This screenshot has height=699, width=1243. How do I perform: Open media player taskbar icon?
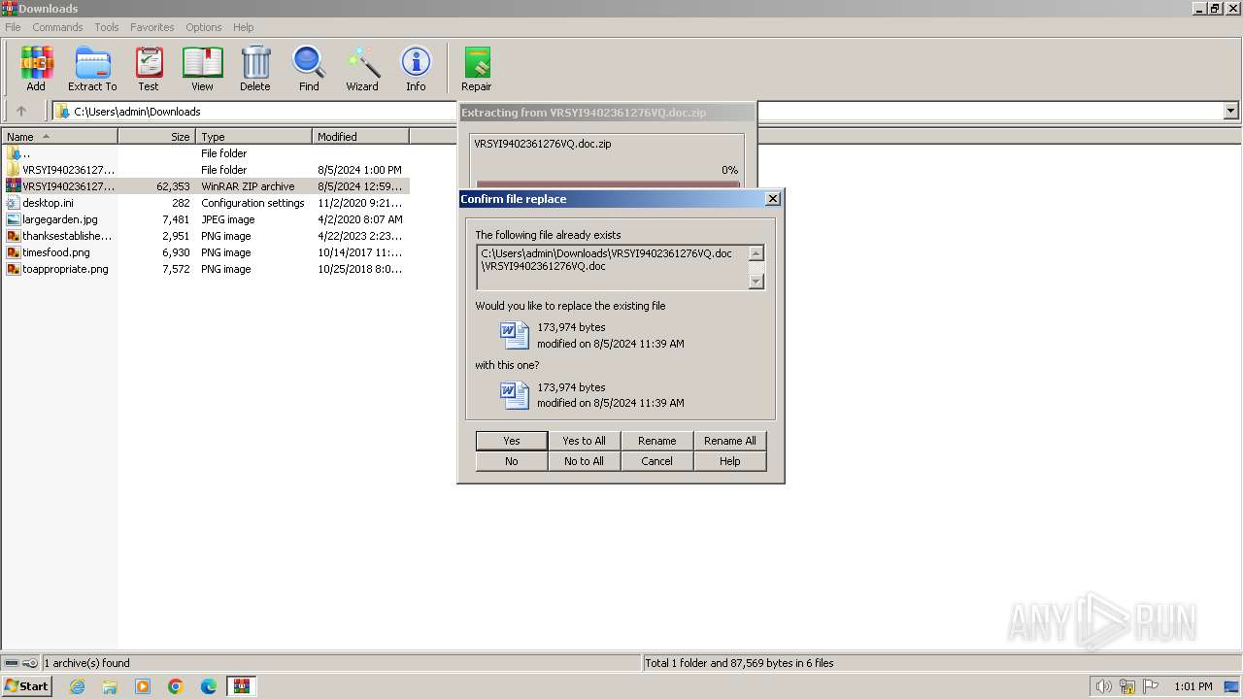click(143, 686)
